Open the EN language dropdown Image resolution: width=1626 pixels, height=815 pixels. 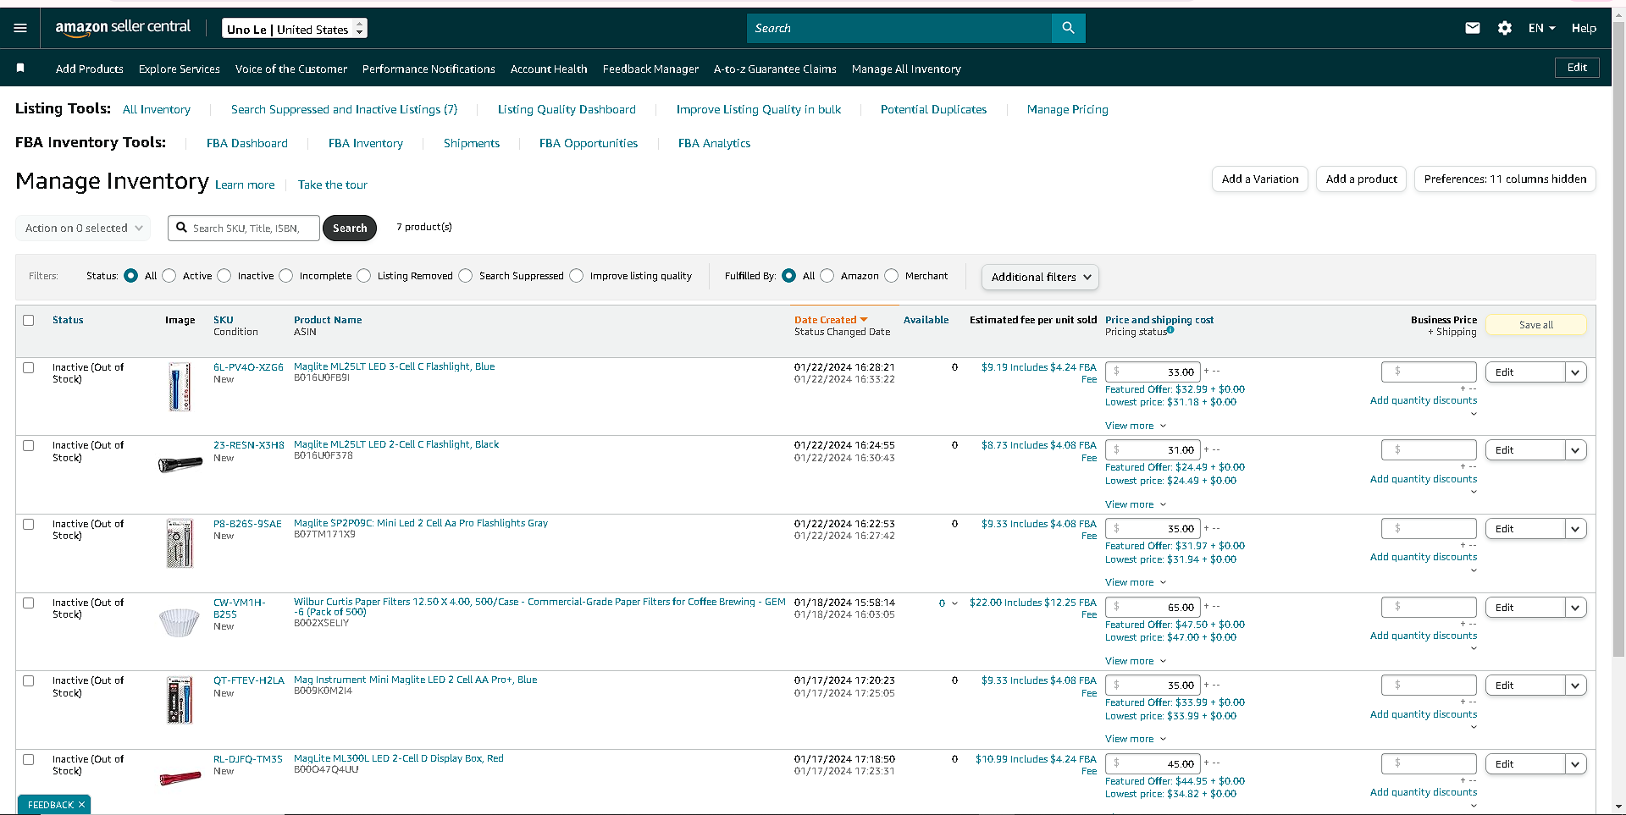click(x=1541, y=28)
